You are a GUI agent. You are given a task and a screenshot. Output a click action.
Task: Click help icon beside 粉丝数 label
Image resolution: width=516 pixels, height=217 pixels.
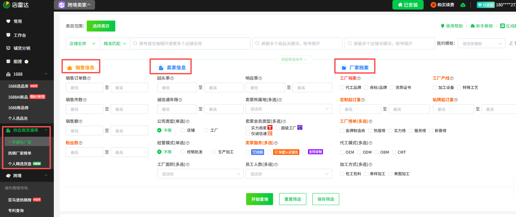(x=80, y=143)
